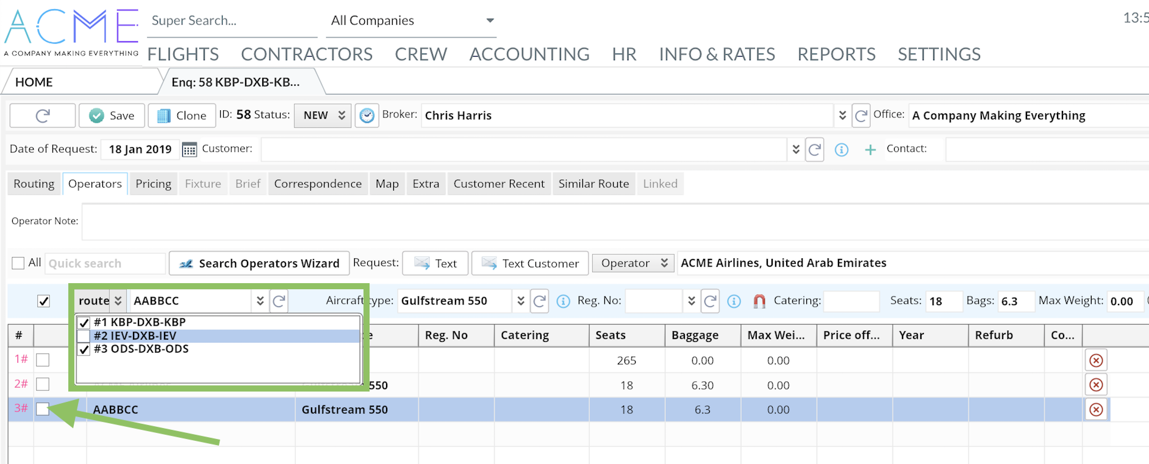Click the info icon beside Aircraft type

[x=564, y=301]
